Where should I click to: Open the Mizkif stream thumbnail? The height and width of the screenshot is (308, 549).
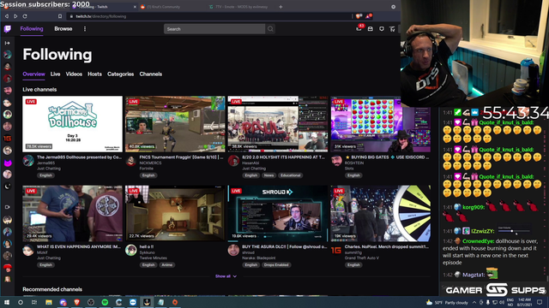pos(72,213)
